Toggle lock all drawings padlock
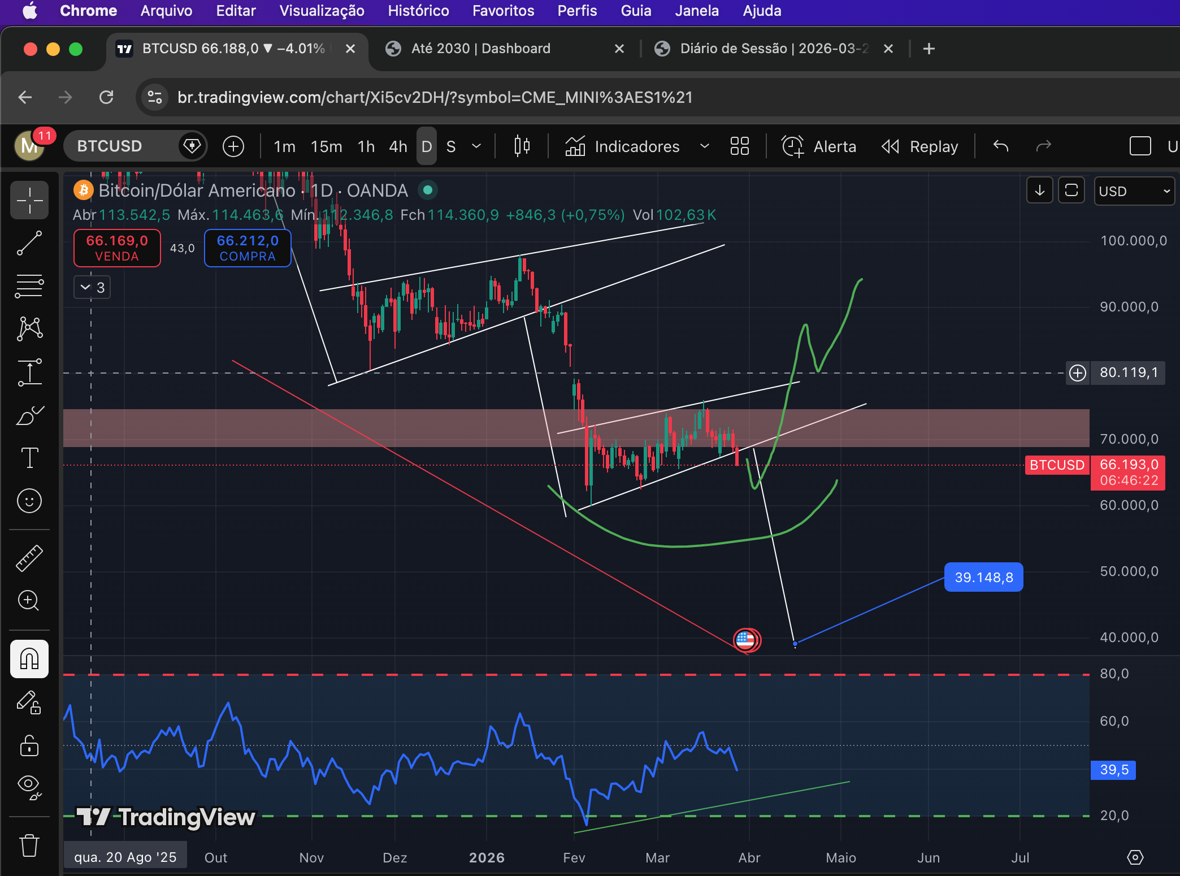This screenshot has width=1180, height=876. [x=29, y=745]
